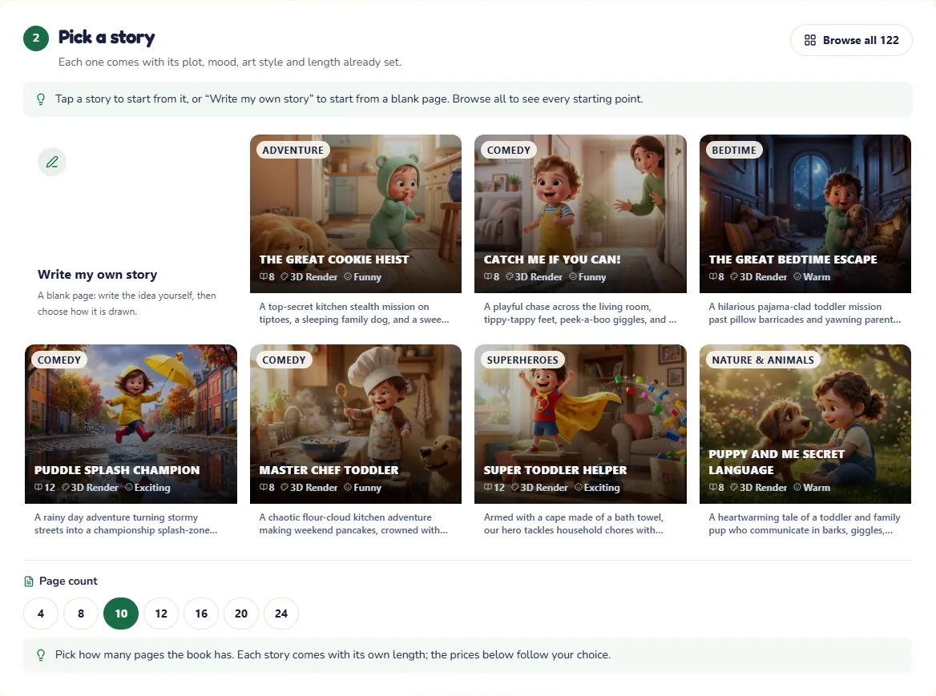Click 'A heartwarming tale of a toddler' description

[805, 524]
